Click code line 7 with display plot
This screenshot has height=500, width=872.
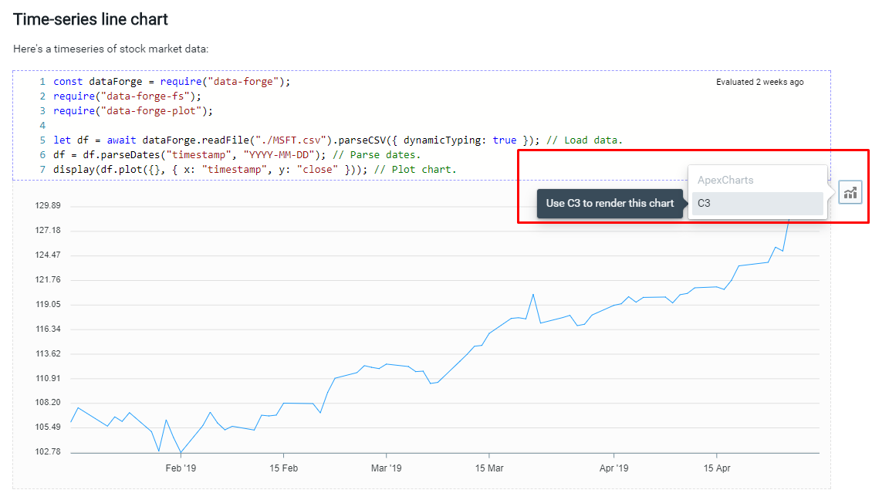255,169
